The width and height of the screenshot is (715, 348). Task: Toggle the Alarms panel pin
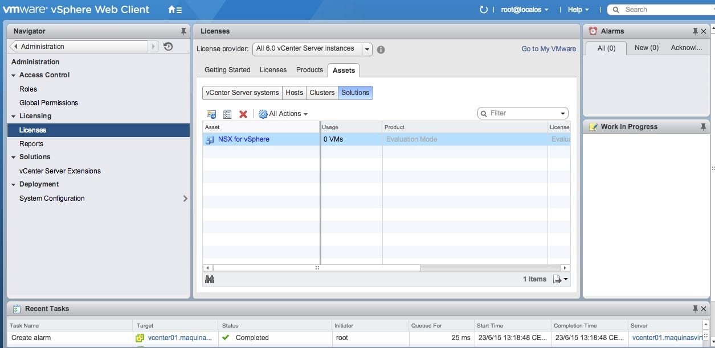coord(694,31)
